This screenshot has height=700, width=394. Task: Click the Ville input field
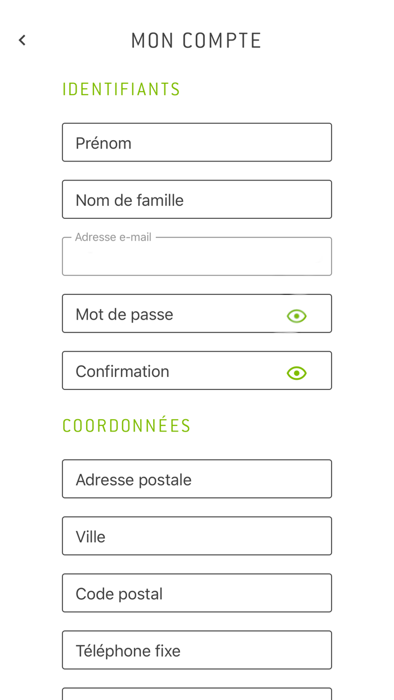coord(197,536)
